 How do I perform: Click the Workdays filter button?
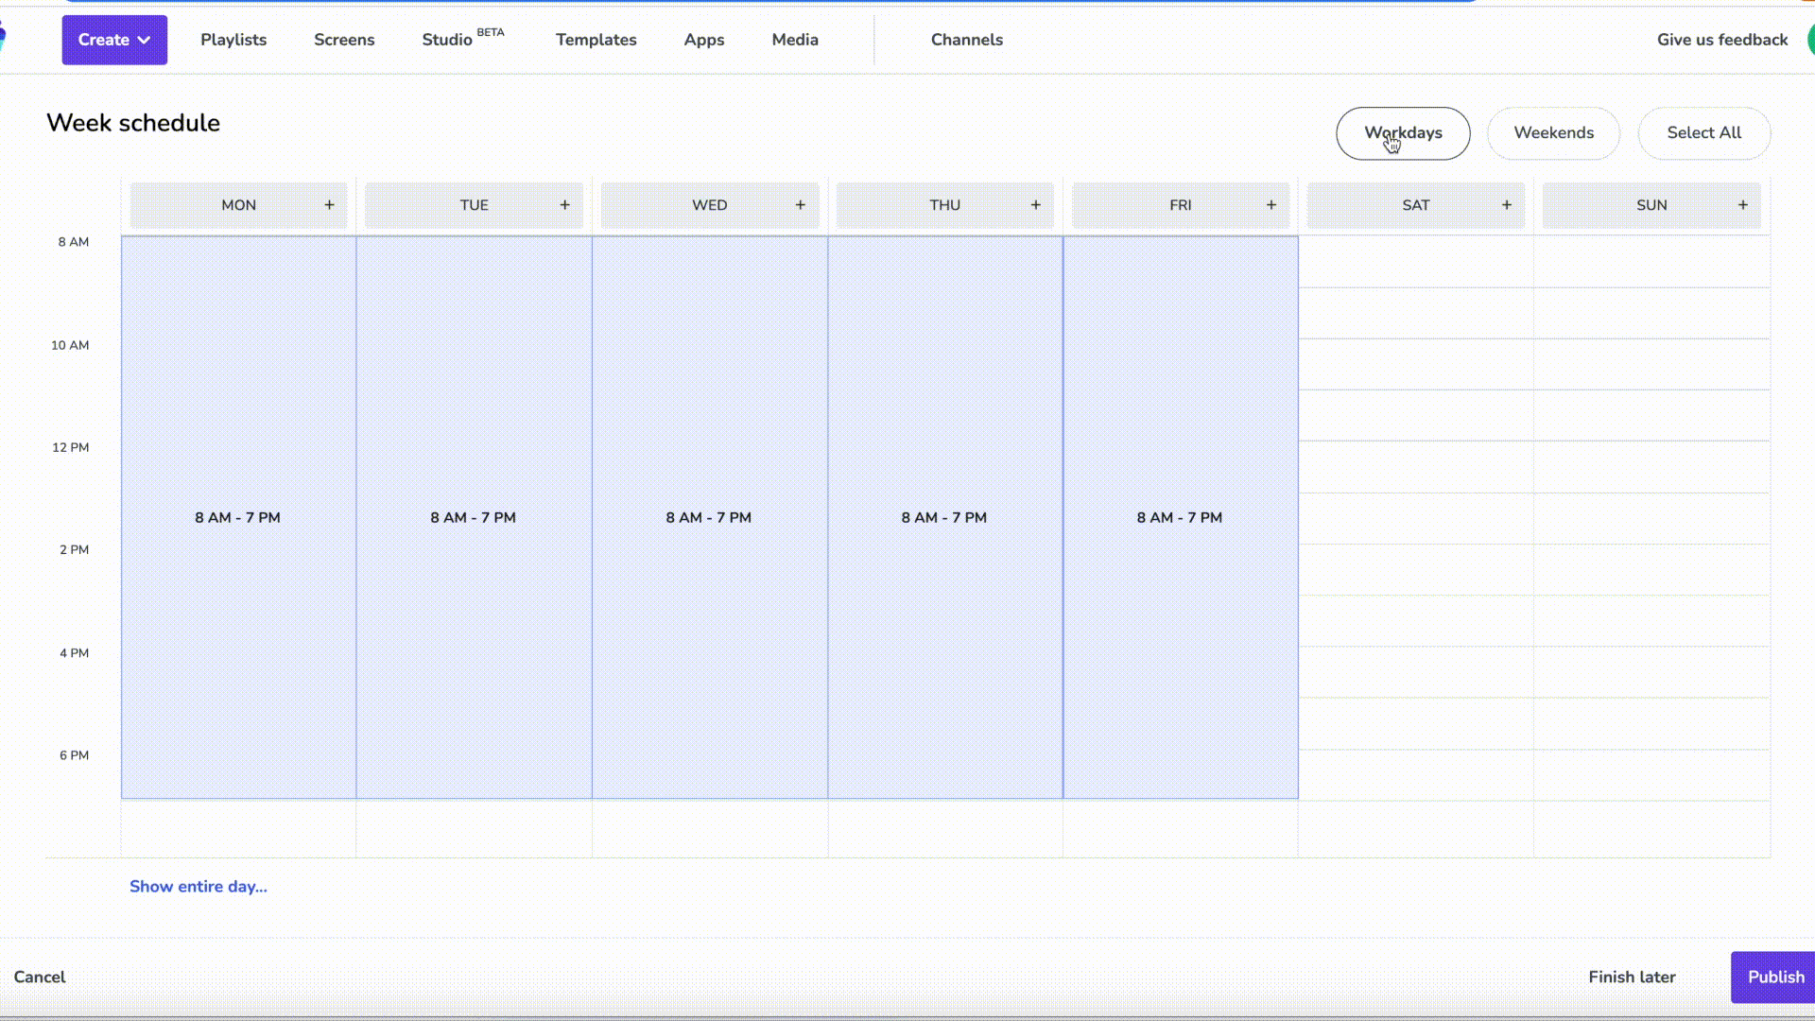point(1403,132)
